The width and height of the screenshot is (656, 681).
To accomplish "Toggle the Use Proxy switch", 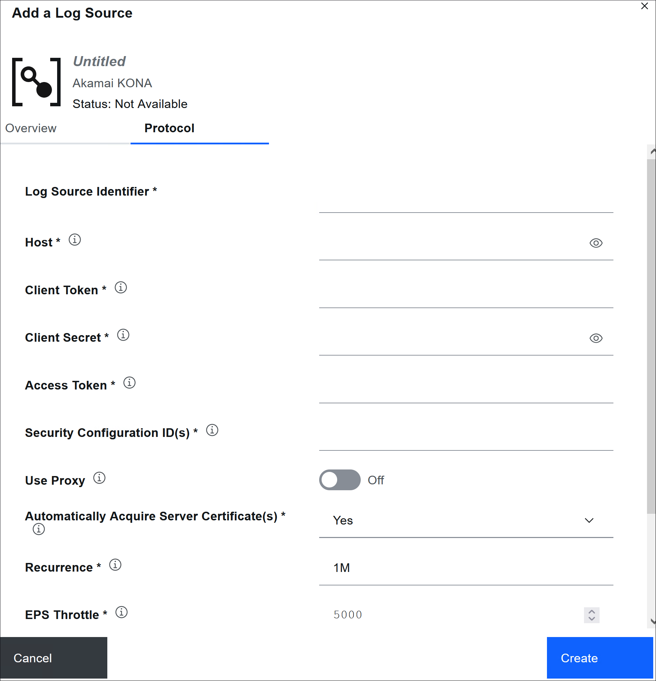I will tap(340, 480).
